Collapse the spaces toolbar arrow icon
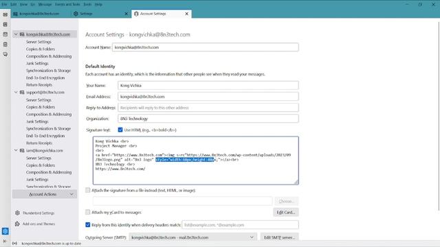The height and width of the screenshot is (247, 440). click(5, 241)
